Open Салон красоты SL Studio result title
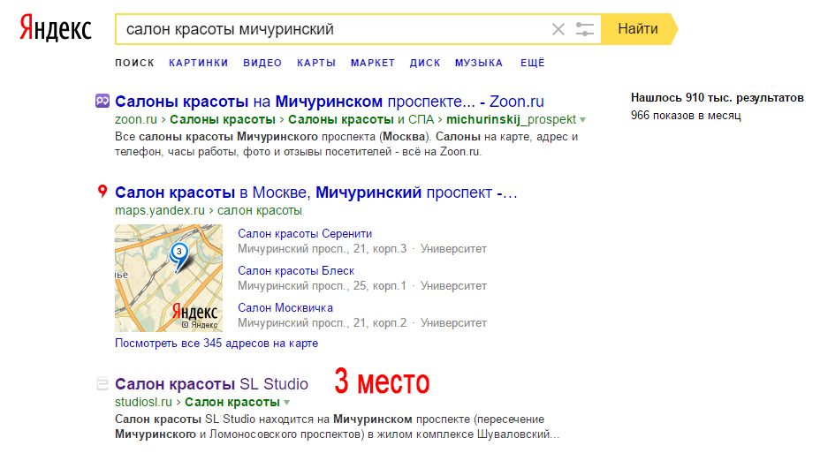The width and height of the screenshot is (820, 461). pos(212,384)
